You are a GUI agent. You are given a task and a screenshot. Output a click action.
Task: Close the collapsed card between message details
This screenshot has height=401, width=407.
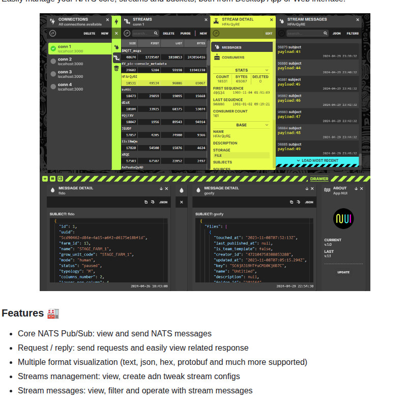tap(182, 202)
